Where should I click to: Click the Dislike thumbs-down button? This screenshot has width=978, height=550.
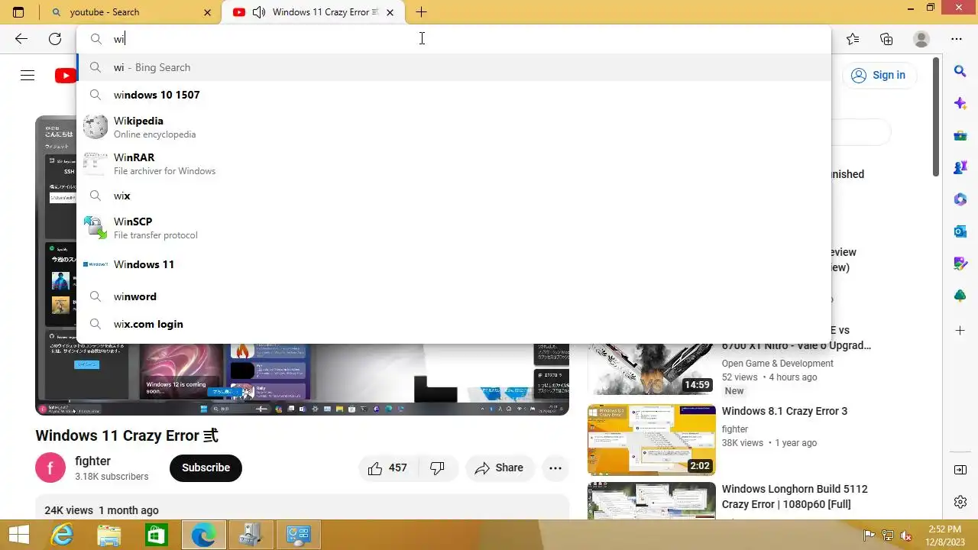438,467
